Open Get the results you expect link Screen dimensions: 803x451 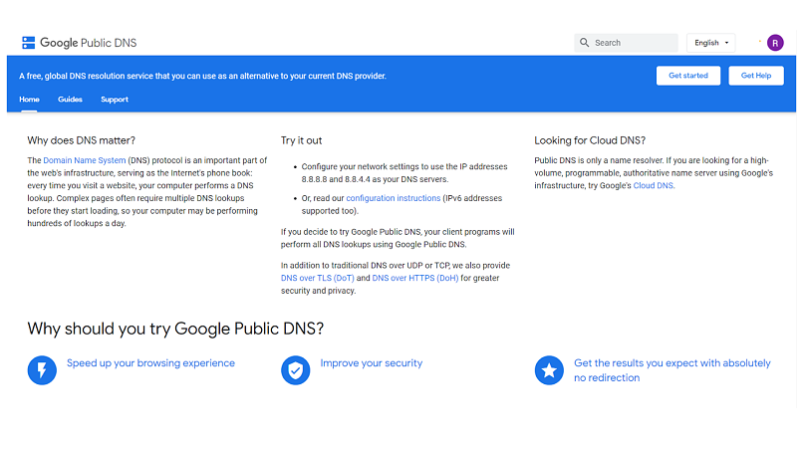[x=671, y=370]
